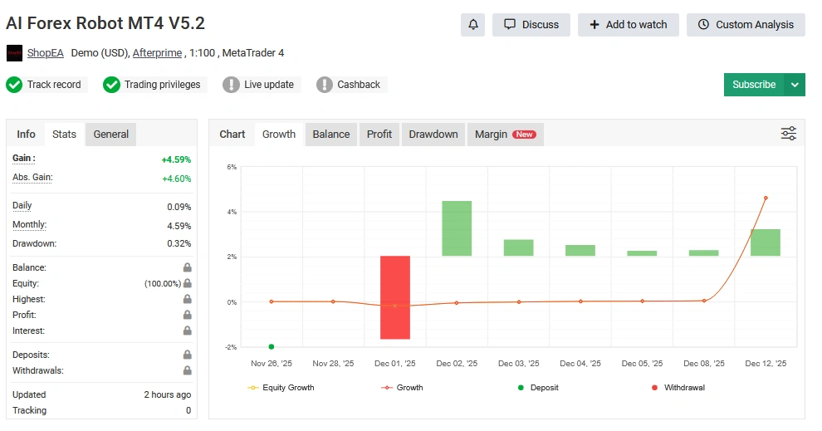The height and width of the screenshot is (431, 822).
Task: Expand the Subscribe dropdown arrow
Action: click(x=795, y=85)
